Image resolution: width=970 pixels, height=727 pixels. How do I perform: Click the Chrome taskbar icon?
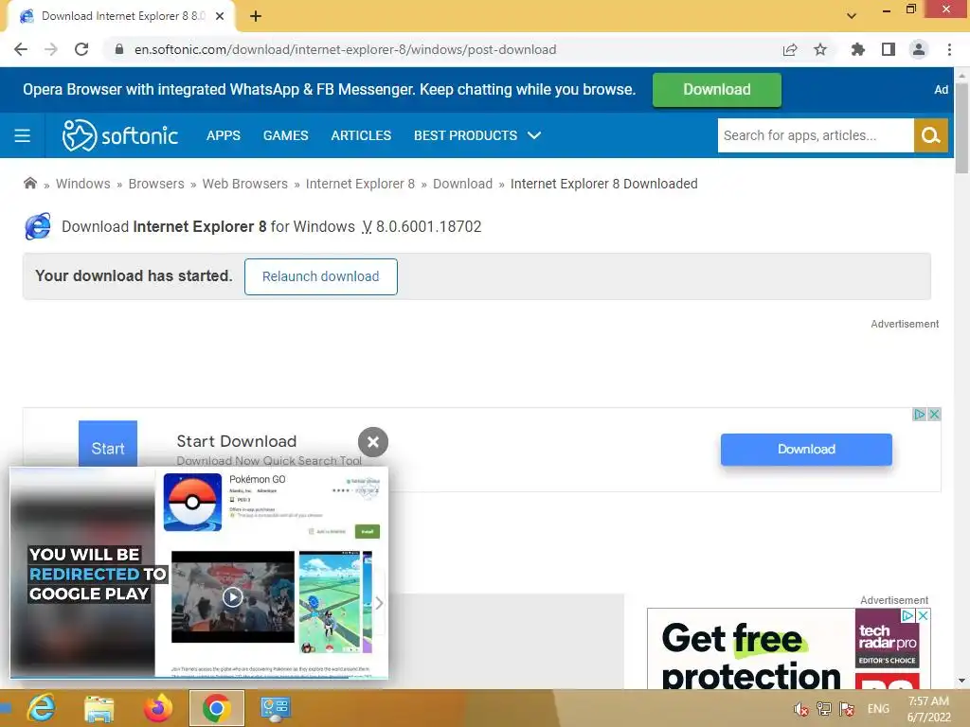(x=216, y=708)
